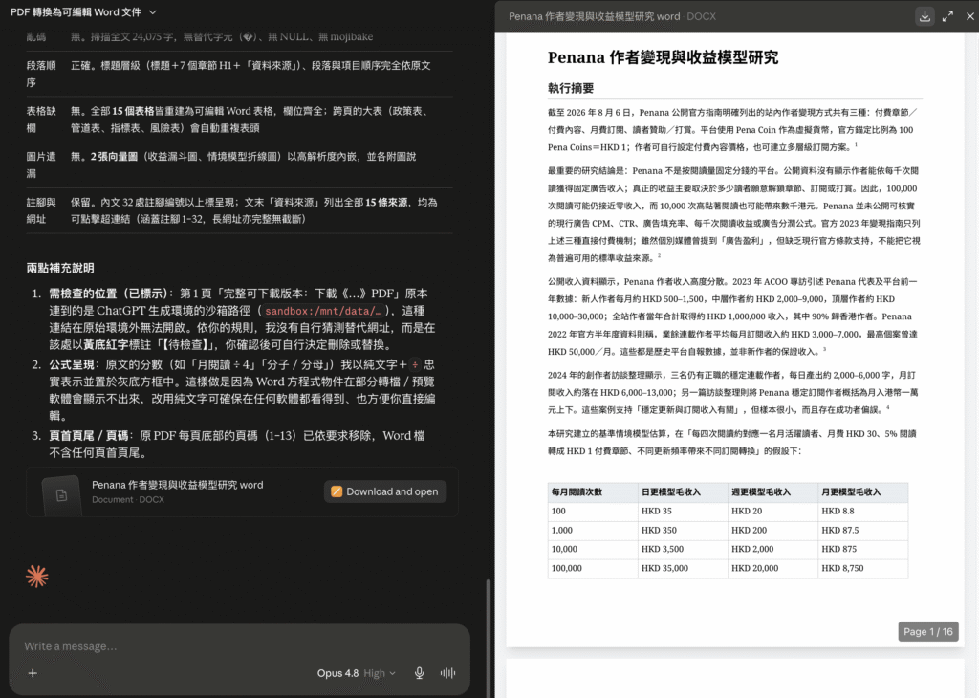The width and height of the screenshot is (979, 698).
Task: Click the 公式呈現 list item label
Action: pyautogui.click(x=72, y=364)
